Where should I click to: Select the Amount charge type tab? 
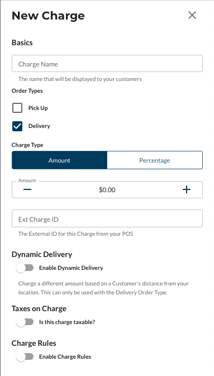(x=59, y=160)
